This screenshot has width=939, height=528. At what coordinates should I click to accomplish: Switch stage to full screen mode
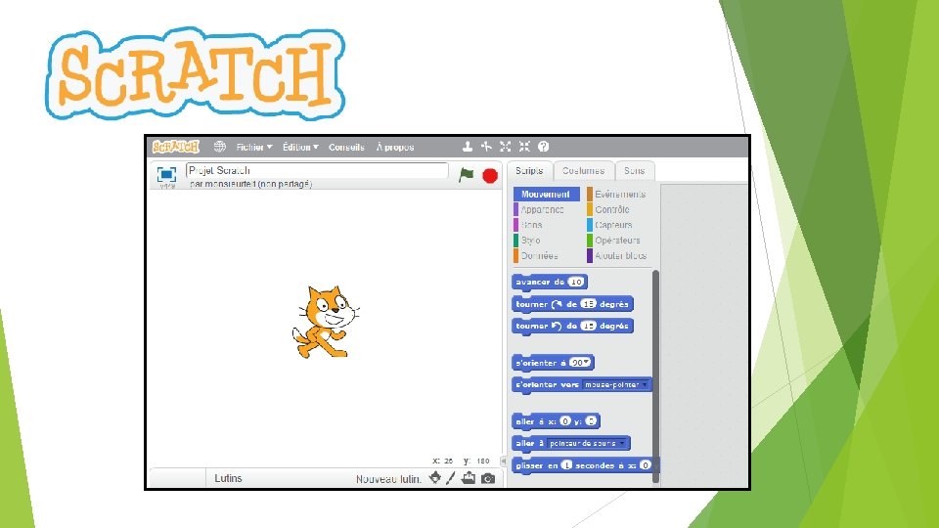pos(166,174)
